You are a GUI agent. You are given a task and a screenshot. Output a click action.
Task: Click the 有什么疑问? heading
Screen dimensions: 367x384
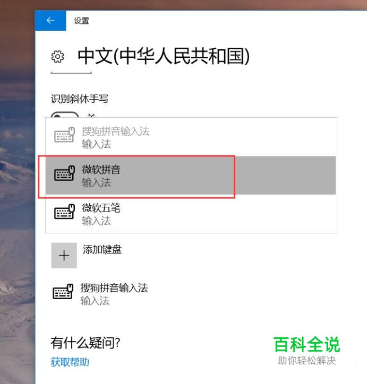click(86, 343)
